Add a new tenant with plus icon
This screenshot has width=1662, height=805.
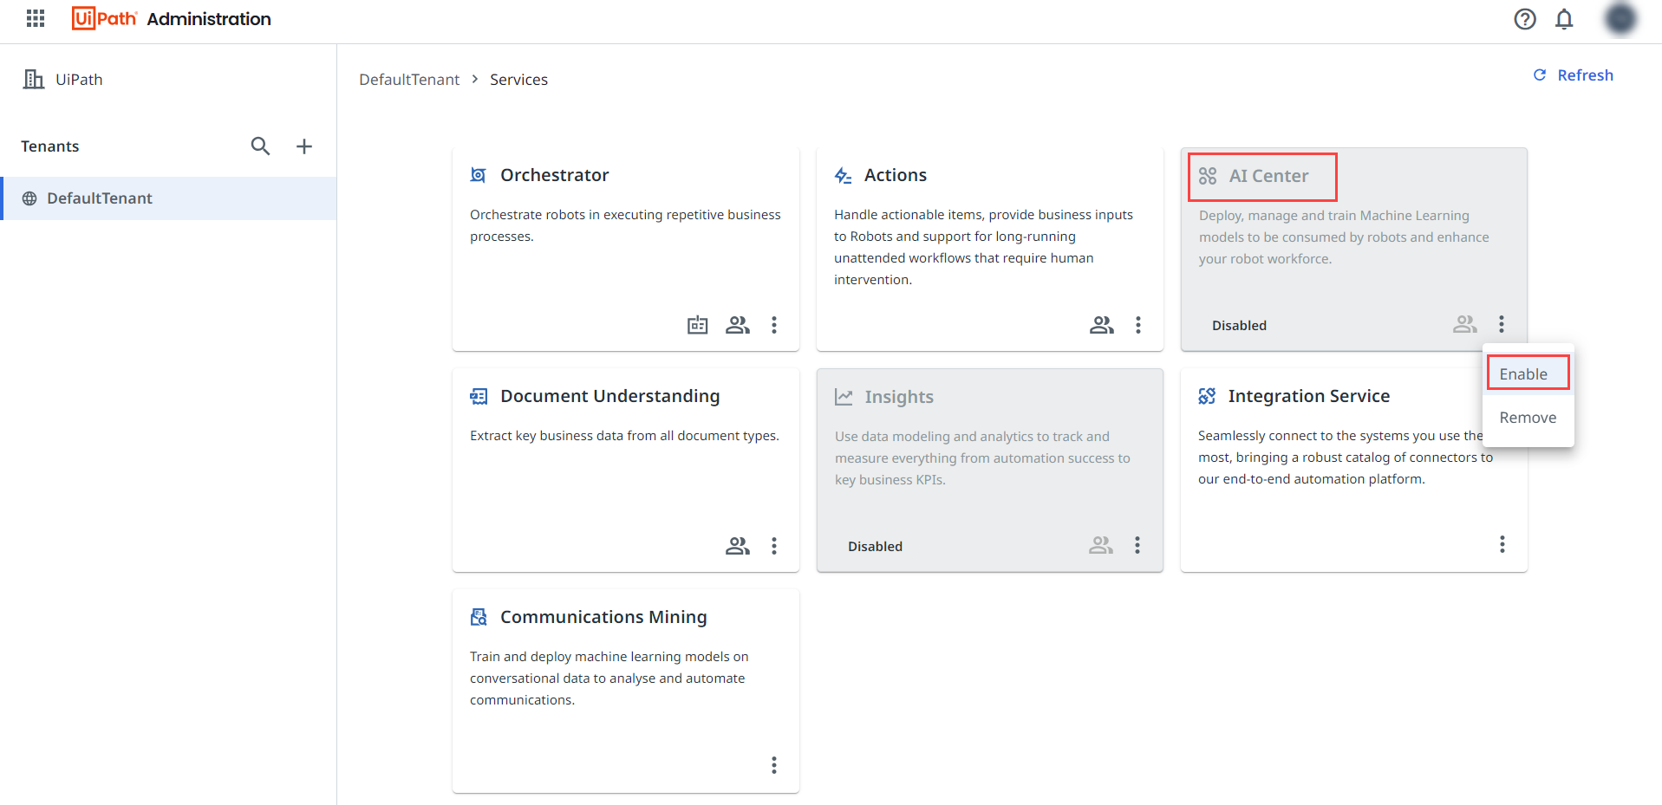[304, 146]
